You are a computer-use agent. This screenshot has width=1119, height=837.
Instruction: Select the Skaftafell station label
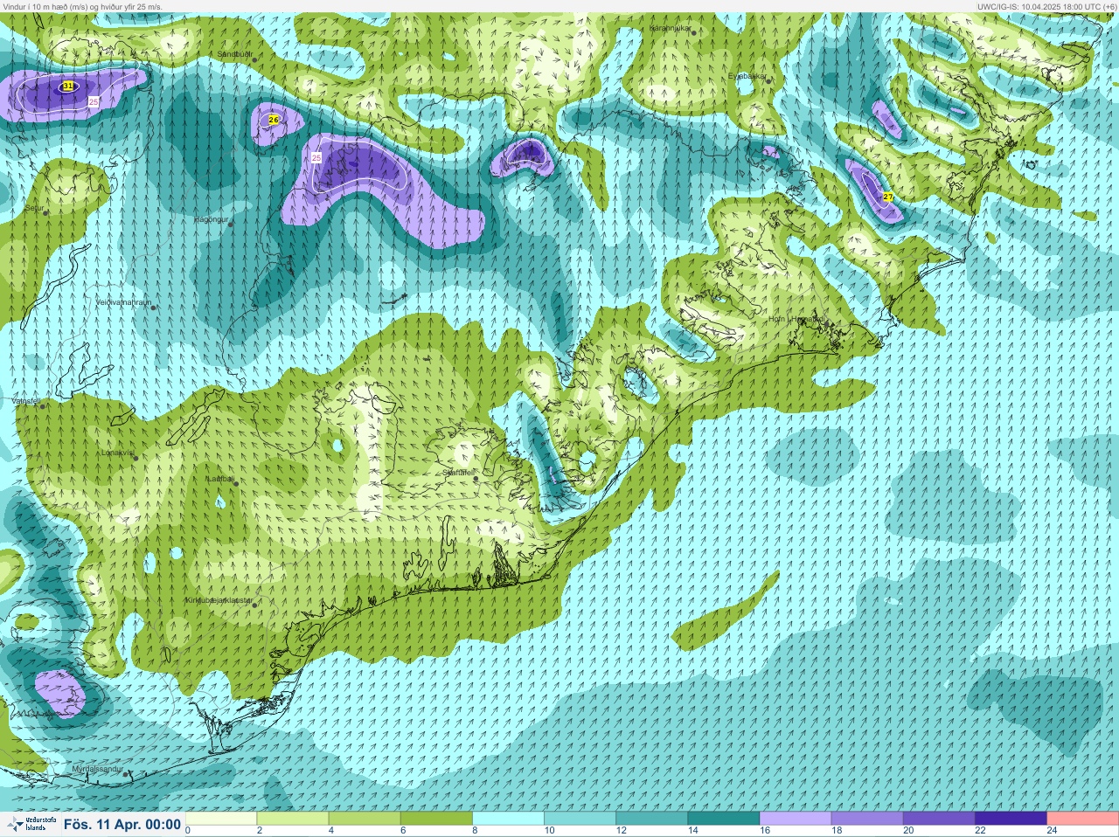click(458, 473)
